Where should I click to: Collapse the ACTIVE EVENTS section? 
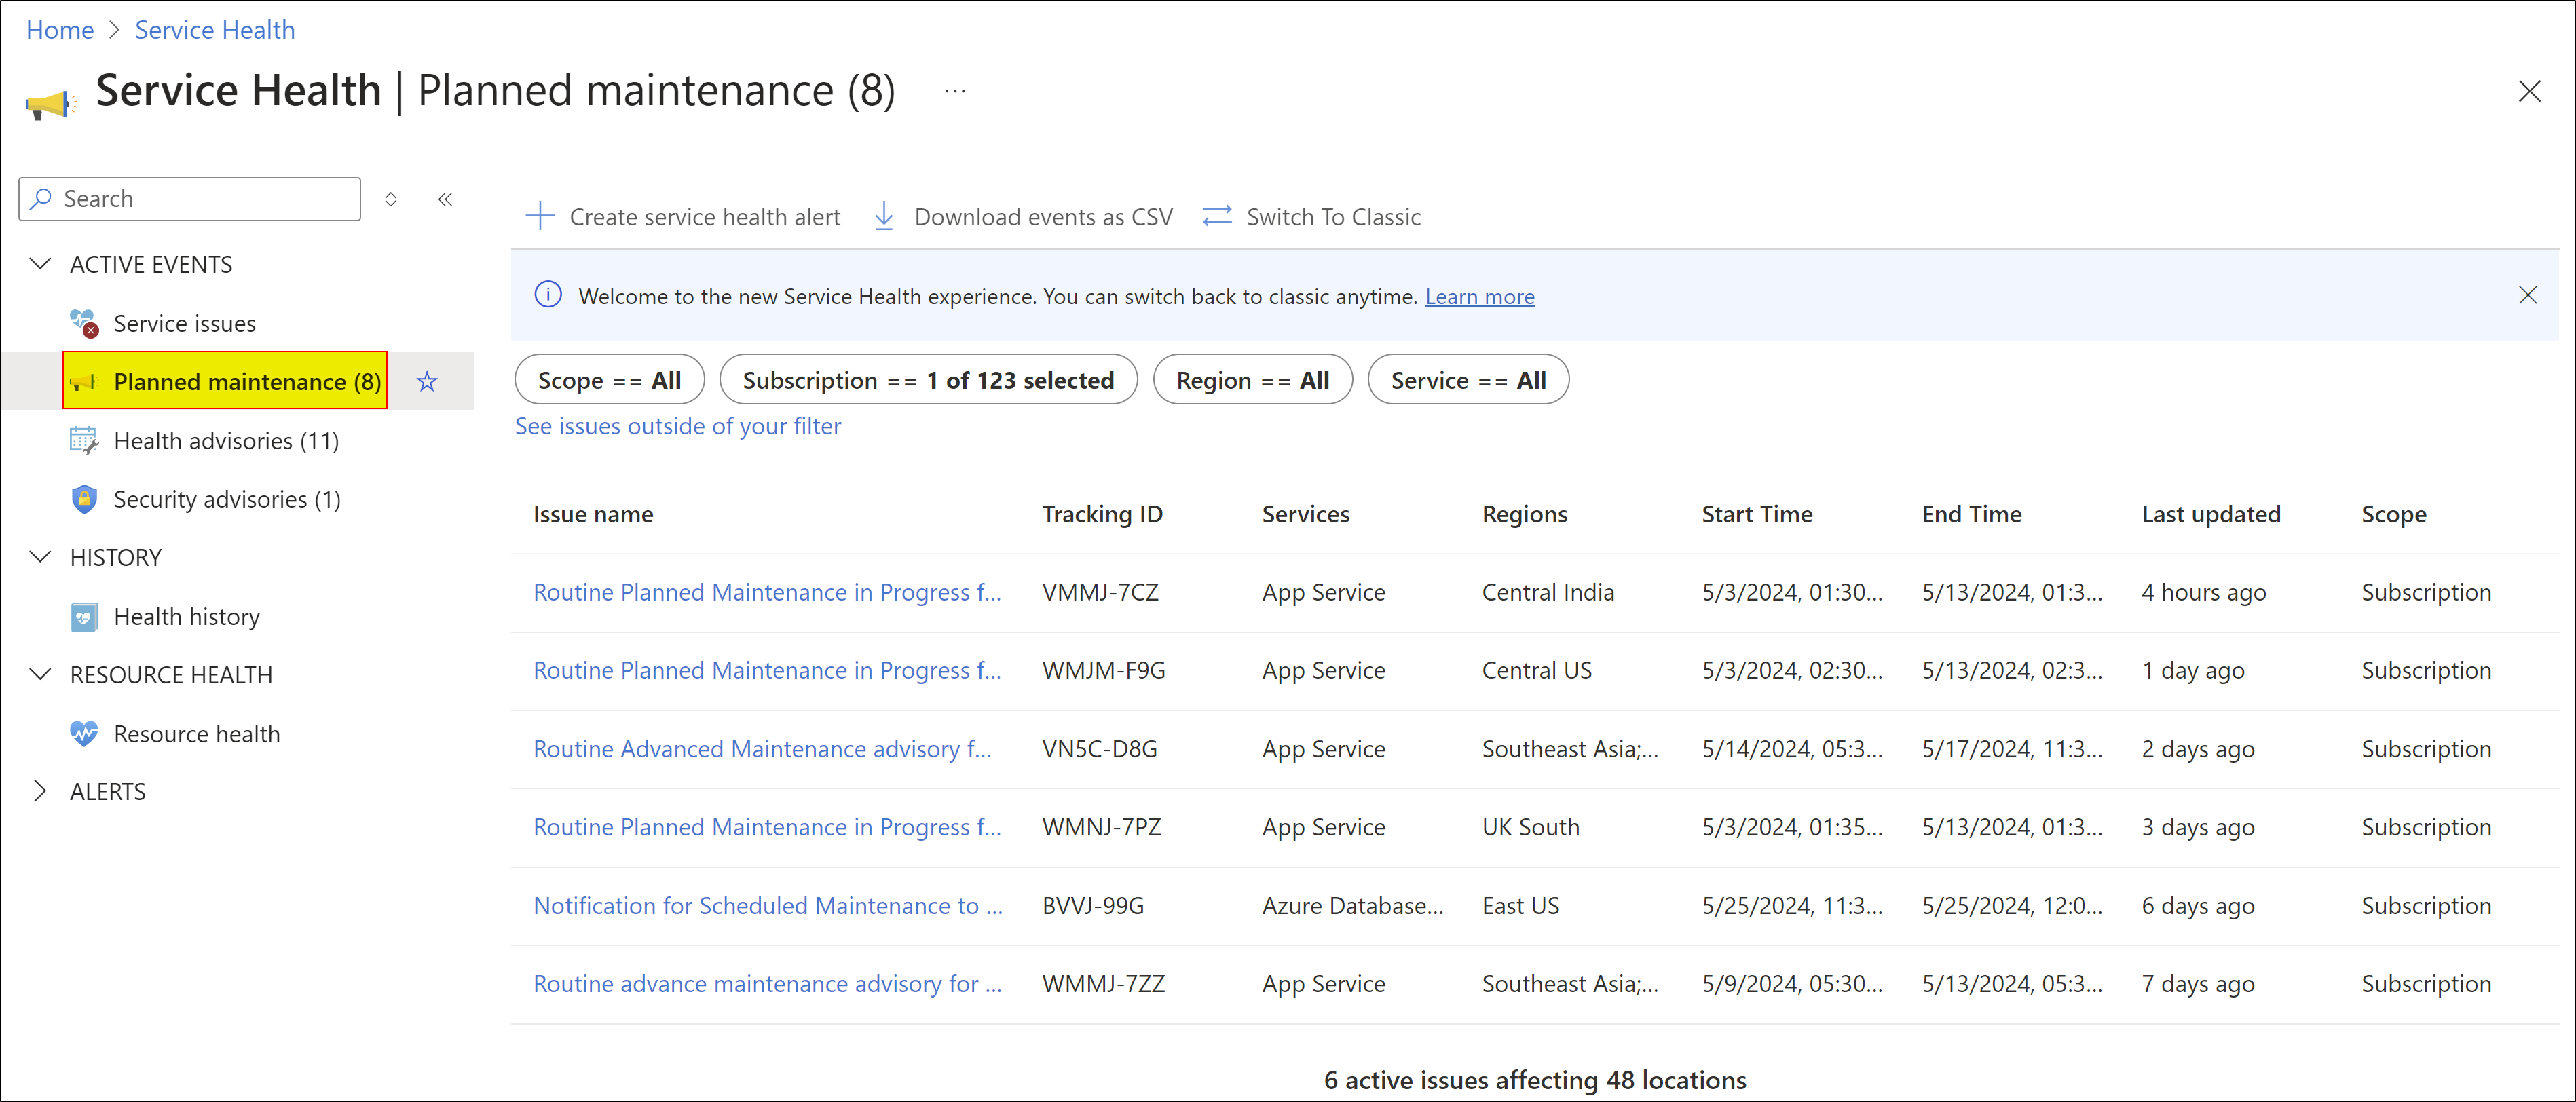pos(41,264)
